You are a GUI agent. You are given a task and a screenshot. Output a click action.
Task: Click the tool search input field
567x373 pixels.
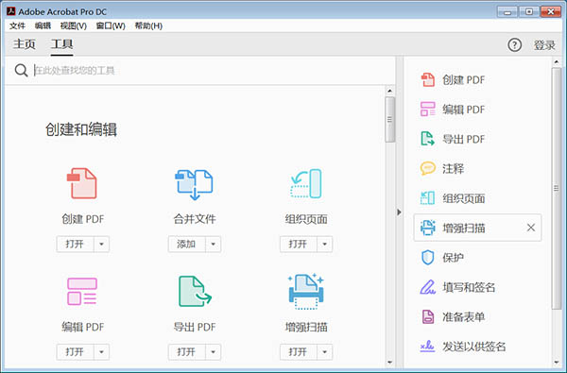pyautogui.click(x=214, y=70)
